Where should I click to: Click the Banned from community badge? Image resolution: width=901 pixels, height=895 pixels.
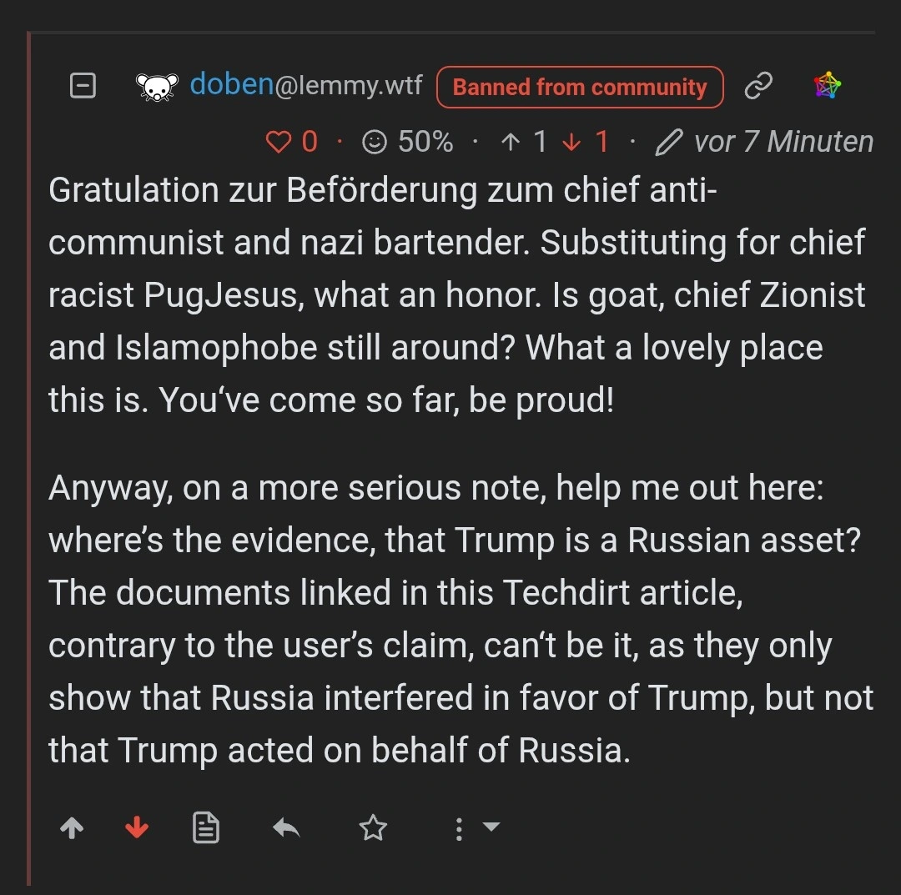pos(579,88)
